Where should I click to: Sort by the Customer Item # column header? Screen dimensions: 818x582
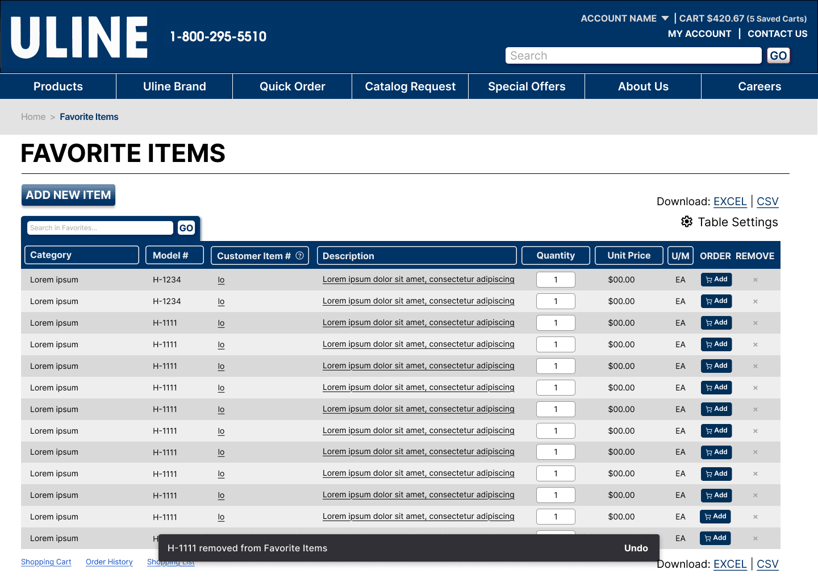point(260,256)
